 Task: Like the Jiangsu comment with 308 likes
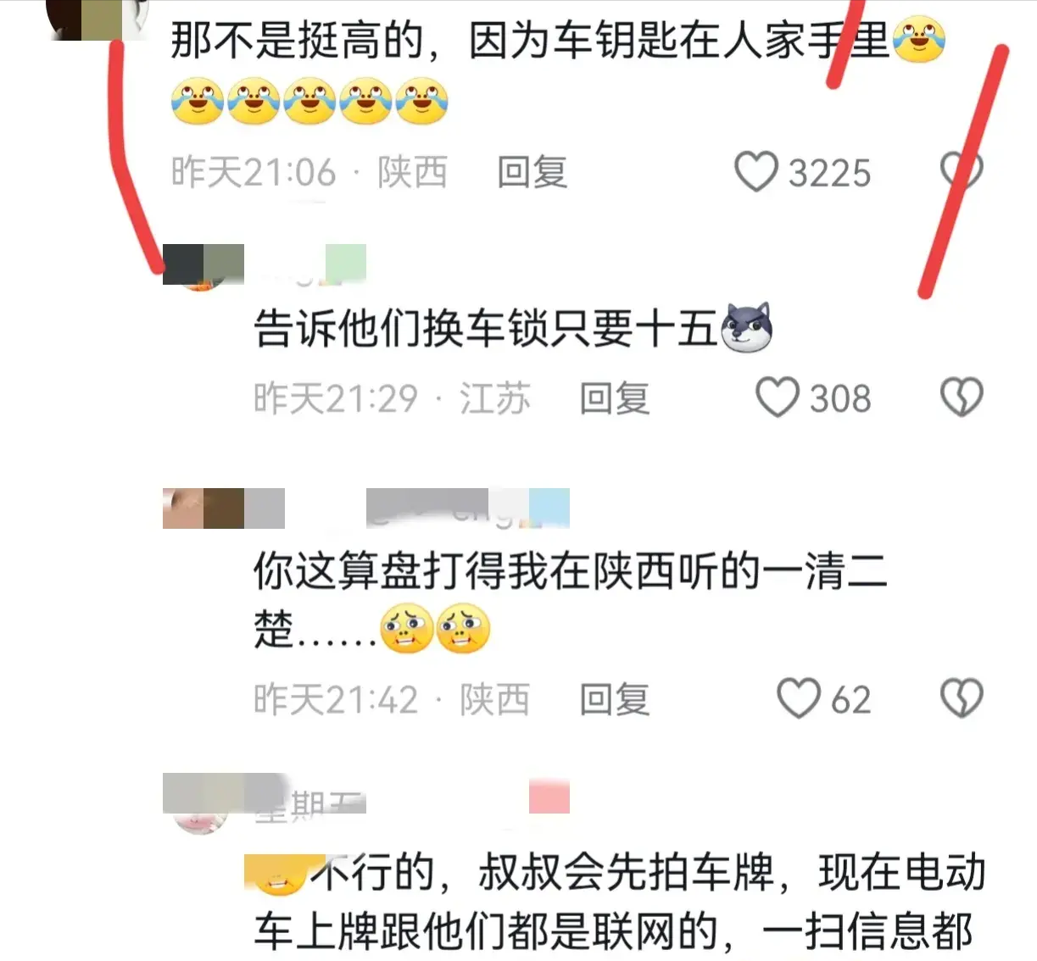(777, 397)
